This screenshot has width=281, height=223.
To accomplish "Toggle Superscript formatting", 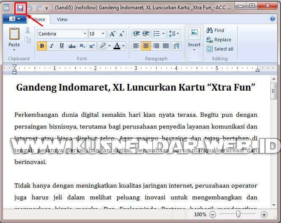I will [92, 46].
